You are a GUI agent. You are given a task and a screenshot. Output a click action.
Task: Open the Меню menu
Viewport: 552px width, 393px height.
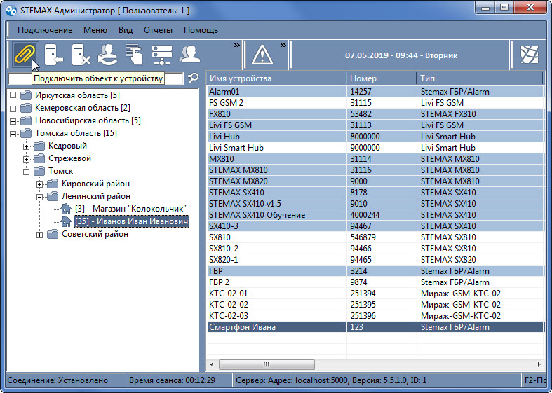click(x=95, y=30)
